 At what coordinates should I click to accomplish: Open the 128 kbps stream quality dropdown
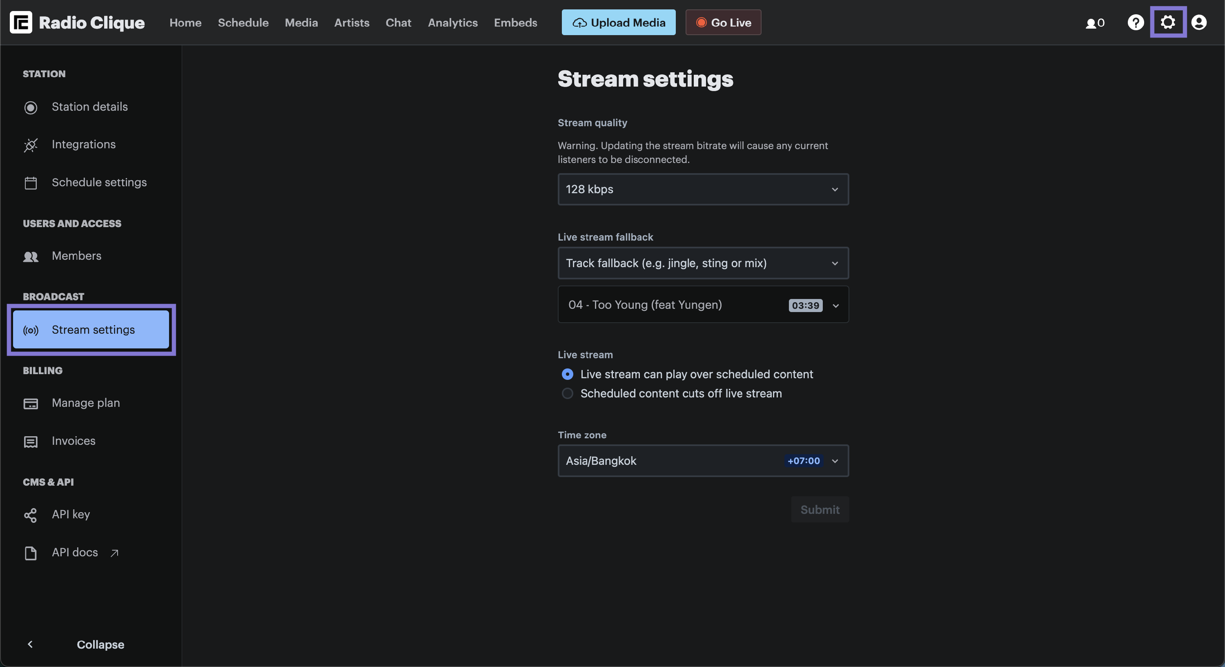pos(703,190)
